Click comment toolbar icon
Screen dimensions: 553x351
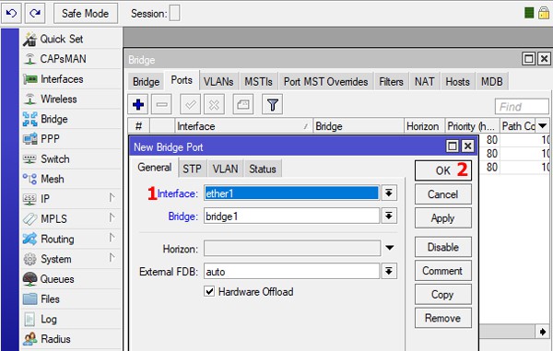click(x=243, y=105)
